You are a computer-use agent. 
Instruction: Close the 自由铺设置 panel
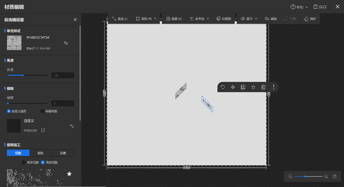[x=75, y=20]
